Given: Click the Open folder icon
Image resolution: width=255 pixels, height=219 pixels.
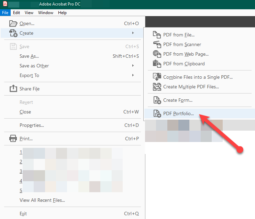Looking at the screenshot, I should (x=13, y=24).
